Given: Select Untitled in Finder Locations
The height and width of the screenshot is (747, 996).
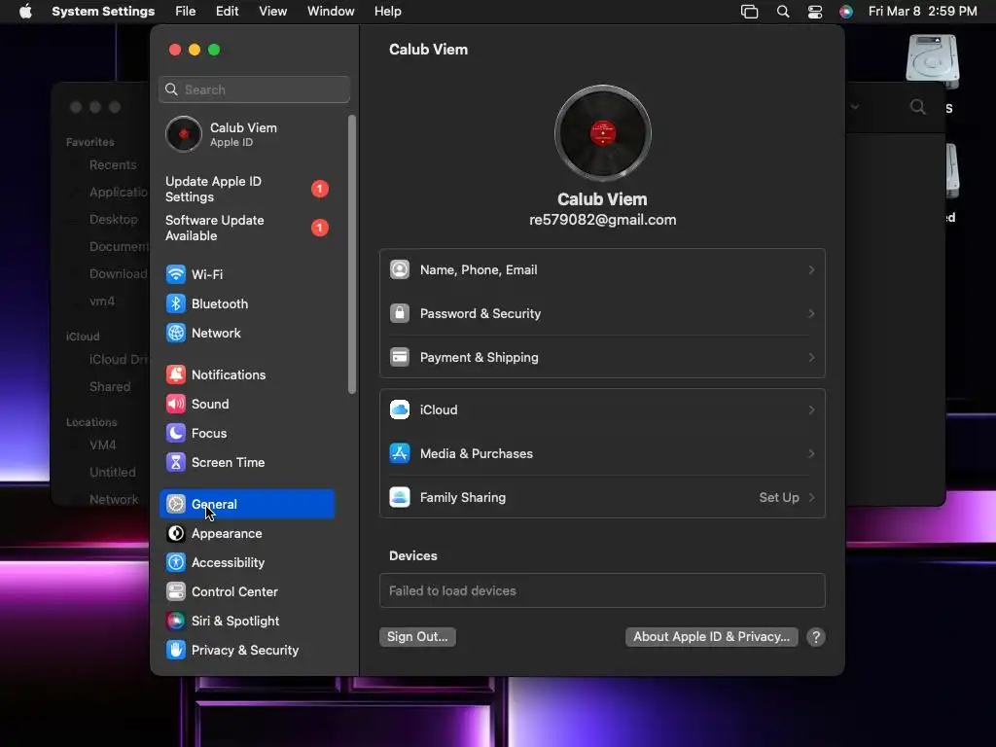Looking at the screenshot, I should pos(113,472).
